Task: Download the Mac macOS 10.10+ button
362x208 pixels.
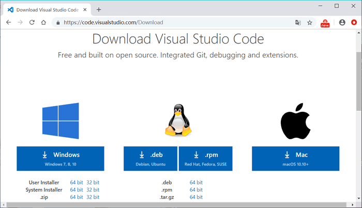Action: tap(295, 158)
